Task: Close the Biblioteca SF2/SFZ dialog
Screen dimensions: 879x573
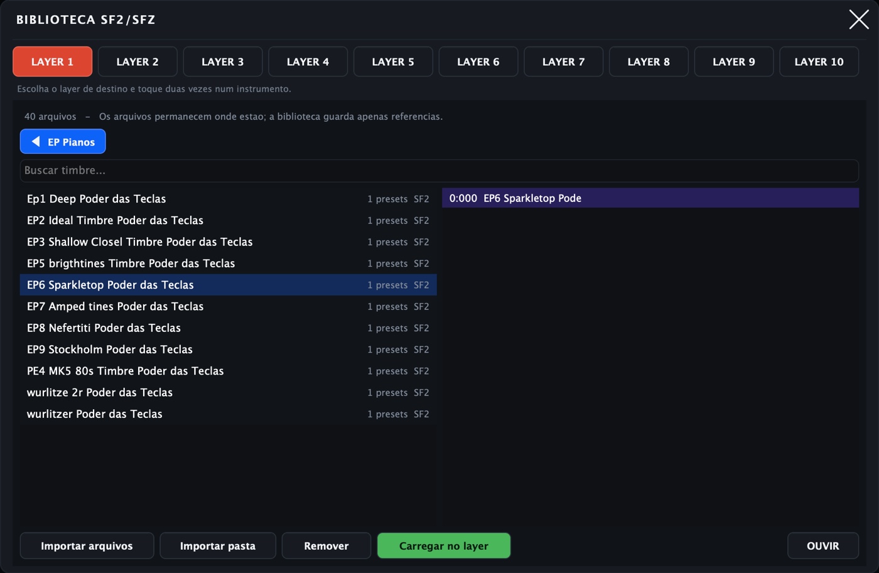Action: coord(859,19)
